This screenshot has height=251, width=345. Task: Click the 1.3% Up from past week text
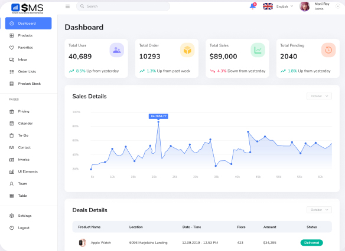coord(168,71)
